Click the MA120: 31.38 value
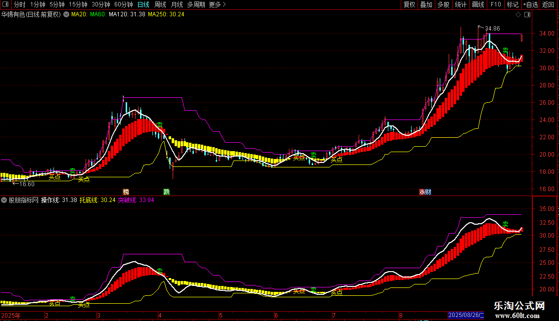Viewport: 559px width, 321px height. pos(127,15)
